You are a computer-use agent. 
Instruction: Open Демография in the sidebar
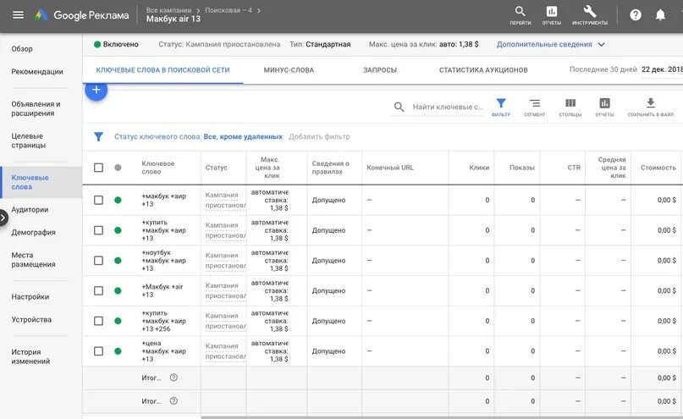click(34, 232)
